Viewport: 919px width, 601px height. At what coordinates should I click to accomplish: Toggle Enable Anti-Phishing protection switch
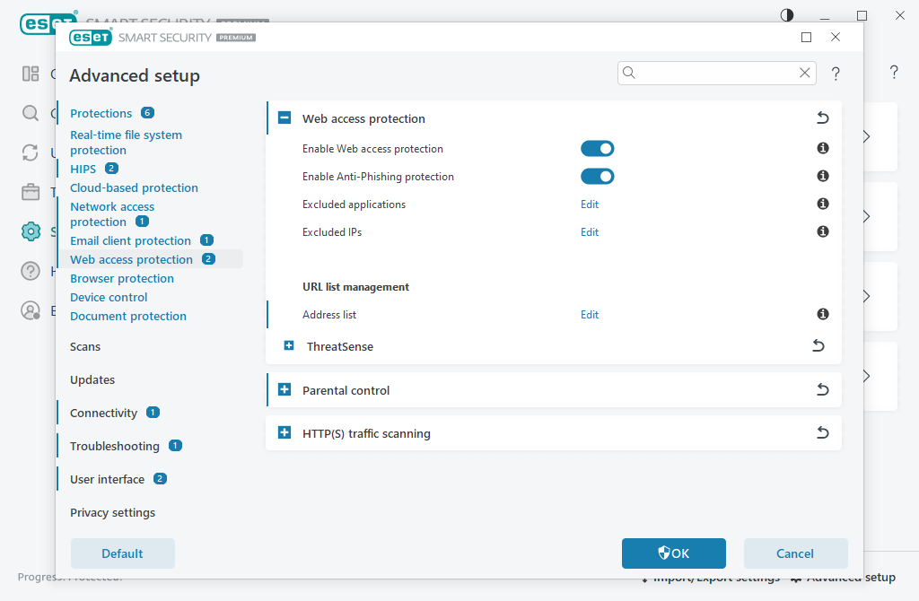pos(597,177)
